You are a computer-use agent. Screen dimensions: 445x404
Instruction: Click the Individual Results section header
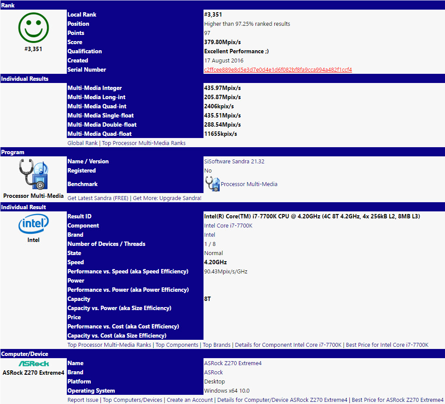pyautogui.click(x=25, y=79)
